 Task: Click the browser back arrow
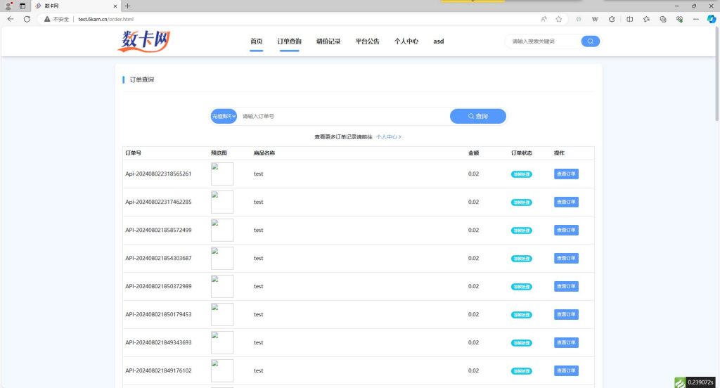coord(10,19)
